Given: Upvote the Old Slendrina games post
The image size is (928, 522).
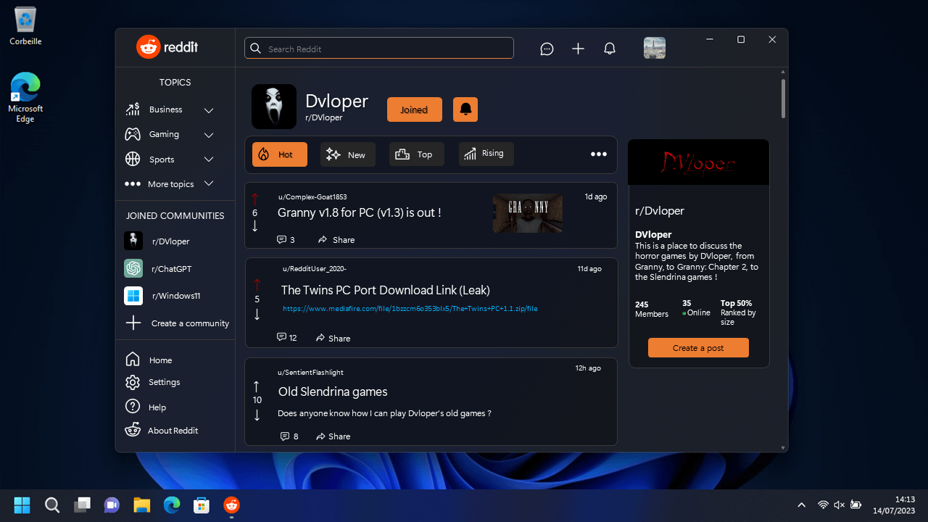Looking at the screenshot, I should point(256,386).
